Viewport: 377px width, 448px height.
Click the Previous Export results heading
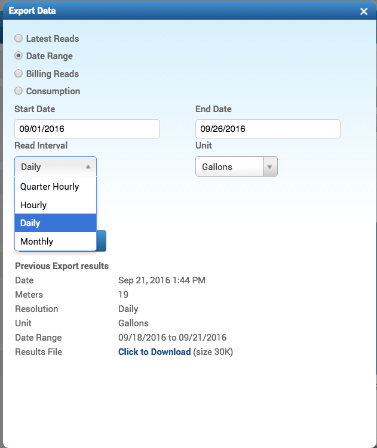[62, 266]
